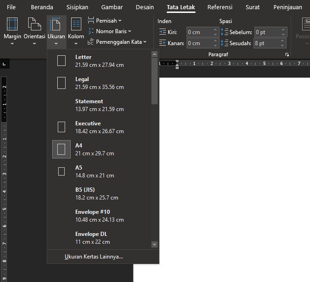This screenshot has width=310, height=282.
Task: Open the Margin options
Action: tap(12, 31)
